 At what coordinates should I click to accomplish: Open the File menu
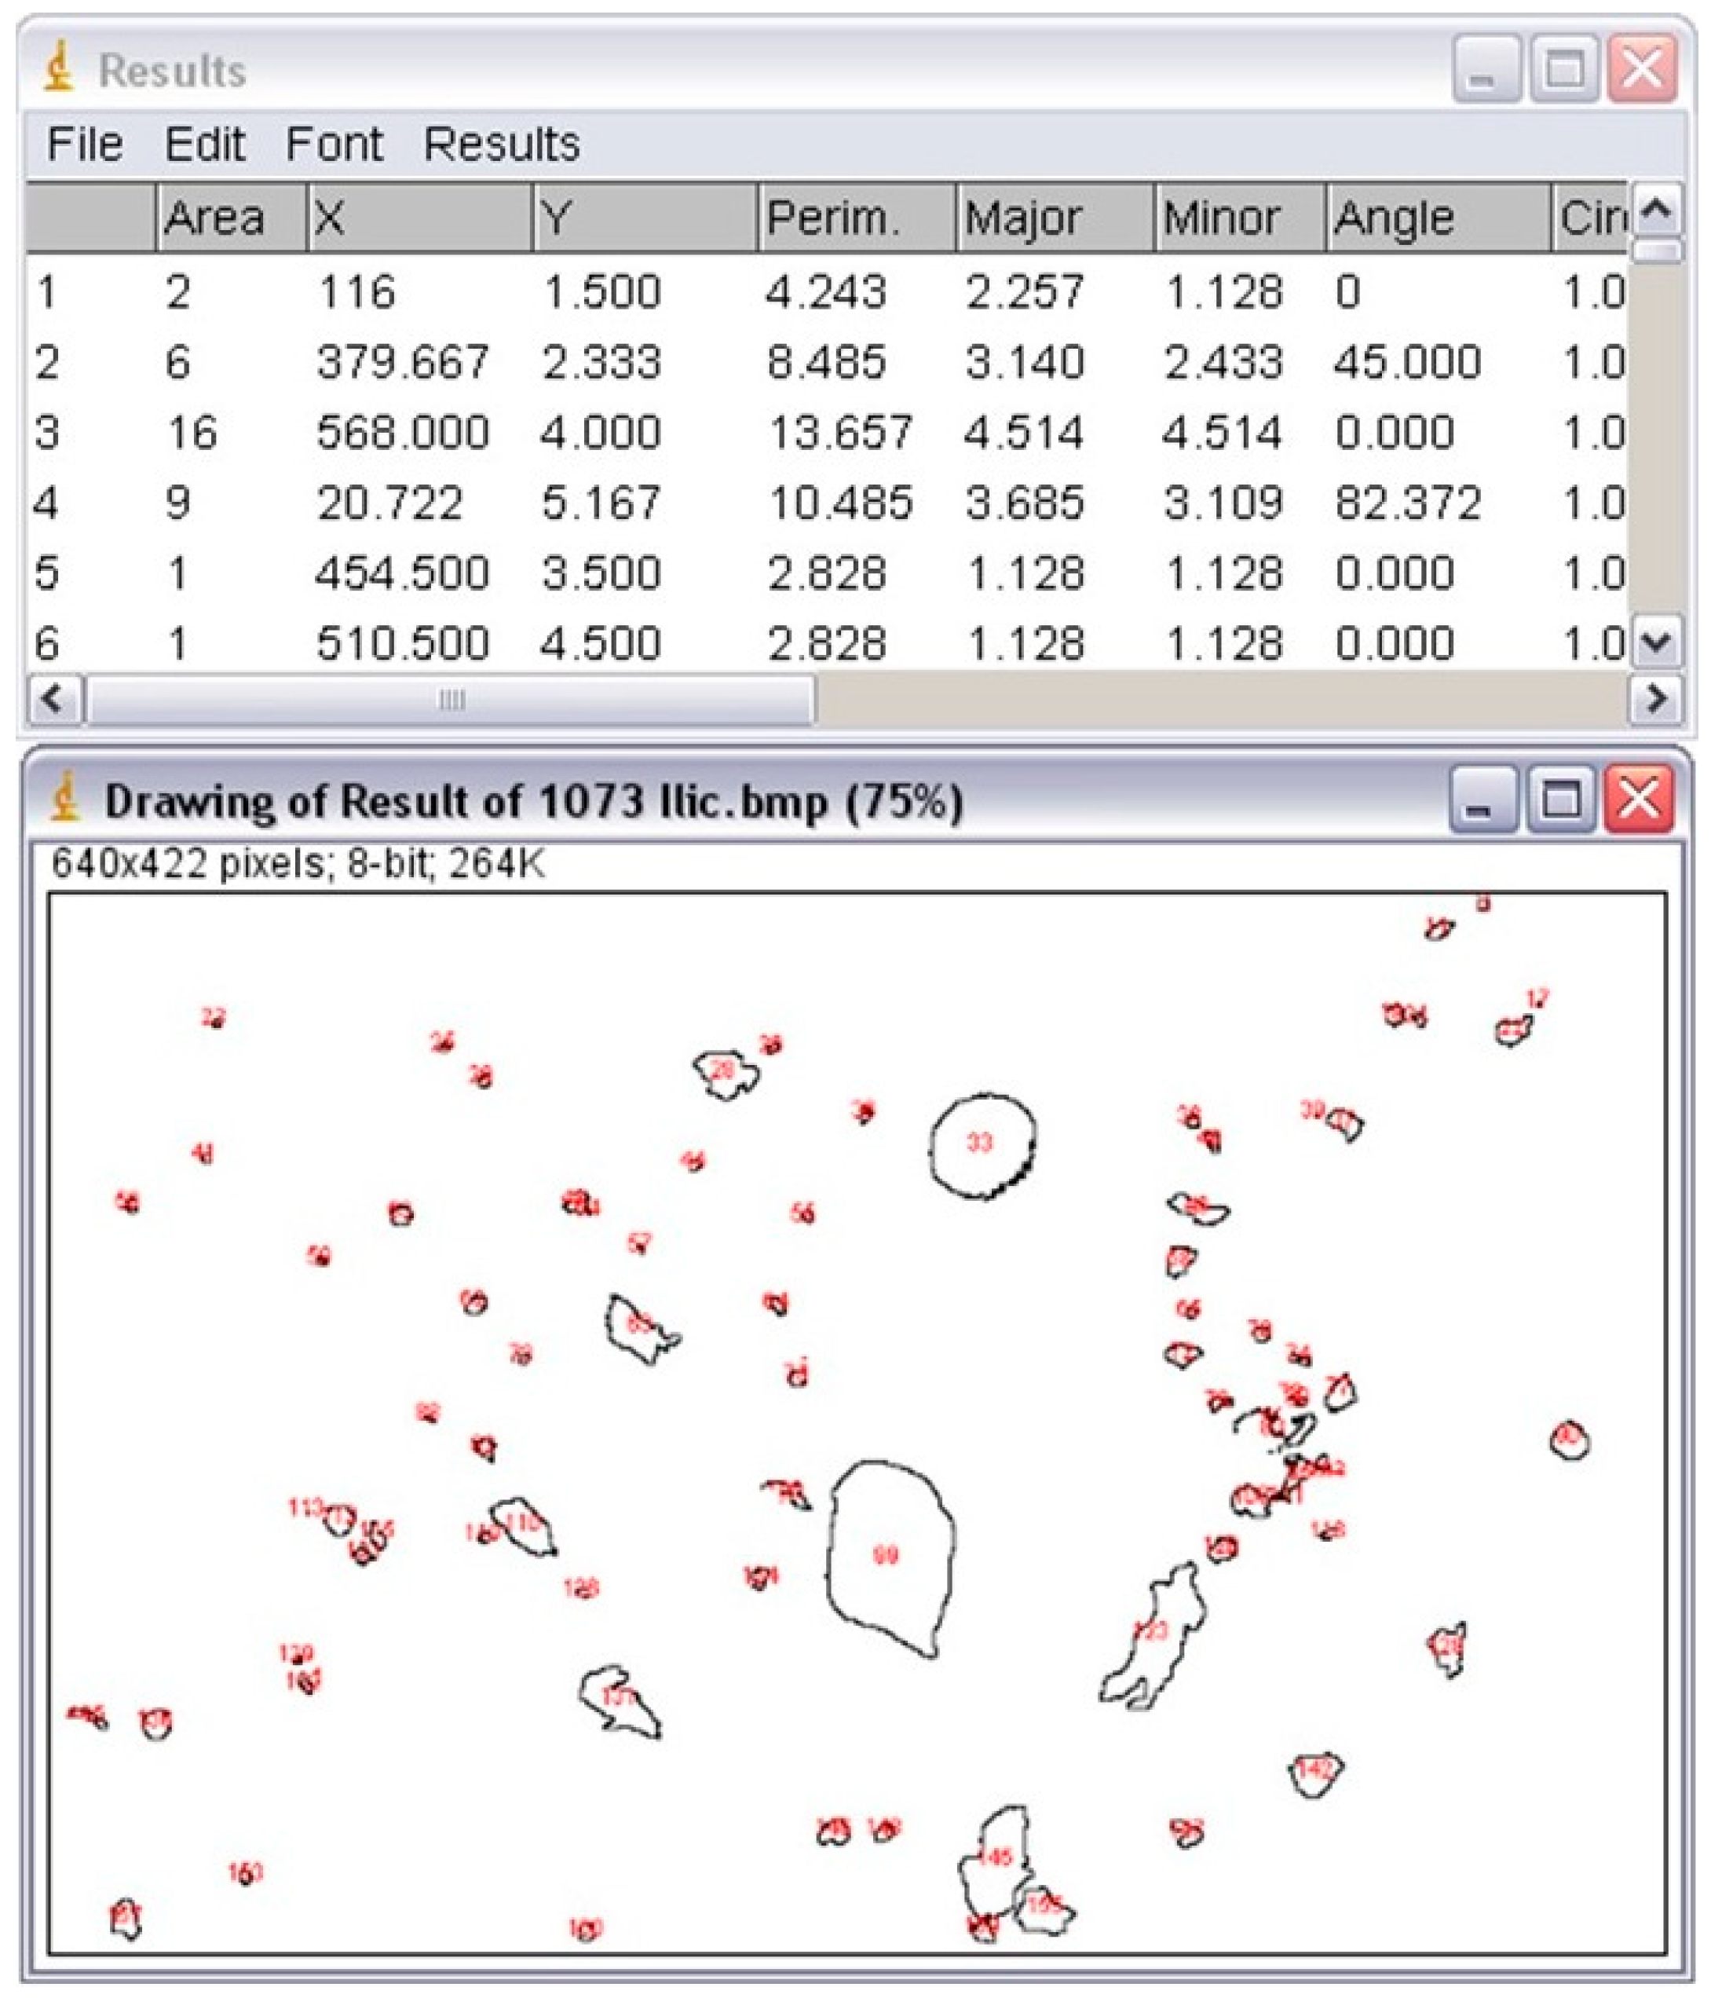click(x=85, y=145)
